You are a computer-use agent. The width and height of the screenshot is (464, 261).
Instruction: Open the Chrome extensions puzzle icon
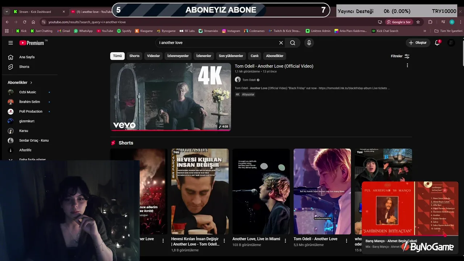pyautogui.click(x=430, y=22)
